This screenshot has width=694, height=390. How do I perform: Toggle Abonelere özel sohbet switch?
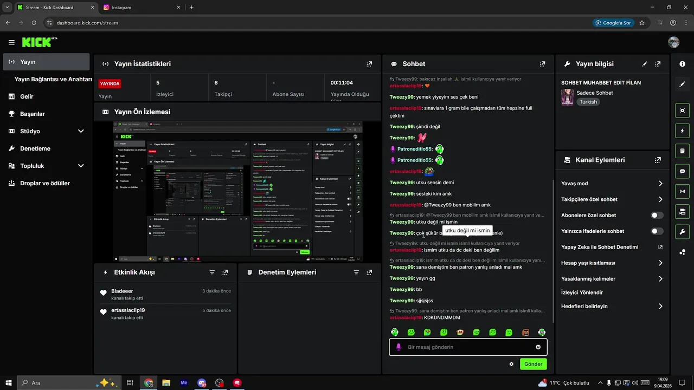pos(657,215)
